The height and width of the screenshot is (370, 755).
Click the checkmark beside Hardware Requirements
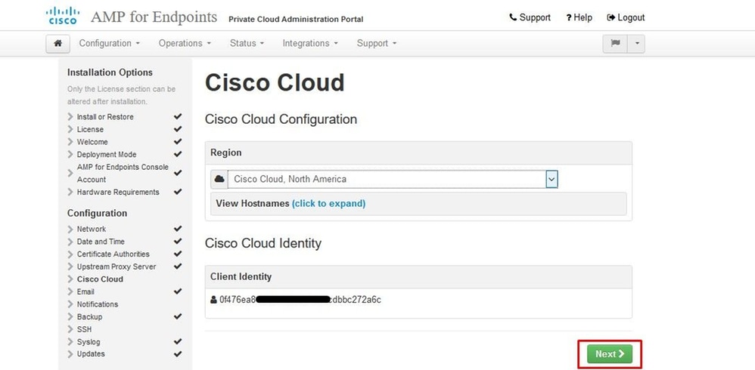click(178, 191)
